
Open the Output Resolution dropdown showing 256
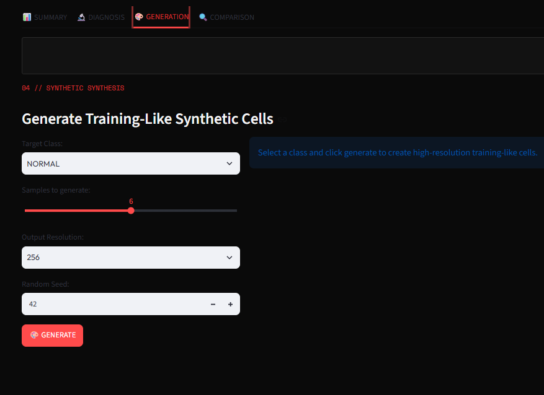point(131,258)
